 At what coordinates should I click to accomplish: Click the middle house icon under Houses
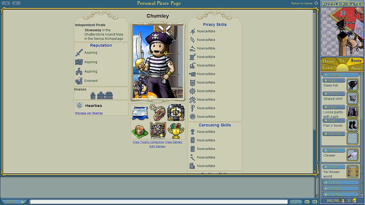(x=101, y=95)
